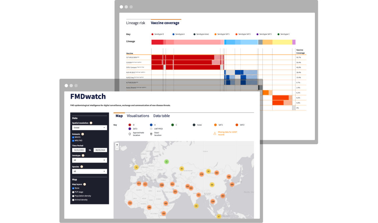Image resolution: width=378 pixels, height=223 pixels.
Task: Switch to the Map tab
Action: pyautogui.click(x=119, y=116)
